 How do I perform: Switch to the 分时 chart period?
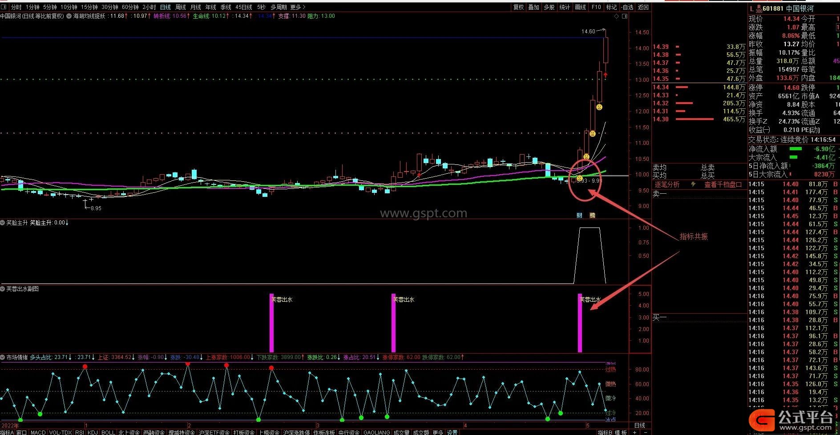[x=16, y=7]
